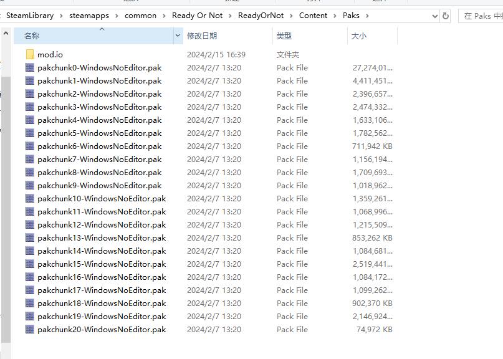Image resolution: width=503 pixels, height=359 pixels.
Task: Select the pakchunk12-WindowsNoEditor.pak file icon
Action: [30, 225]
